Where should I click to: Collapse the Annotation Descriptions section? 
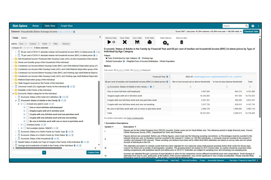(x=105, y=123)
